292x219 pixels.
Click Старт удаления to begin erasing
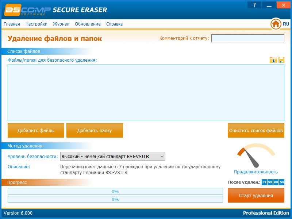[x=255, y=195]
